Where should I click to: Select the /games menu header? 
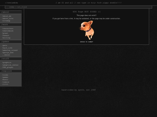pyautogui.click(x=11, y=42)
